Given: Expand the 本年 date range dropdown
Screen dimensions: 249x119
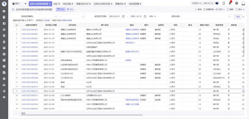Looking at the screenshot, I should click(x=152, y=16).
